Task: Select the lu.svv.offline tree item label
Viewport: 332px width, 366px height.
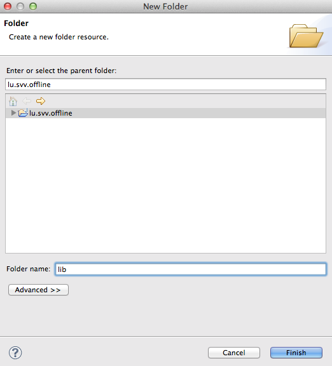Action: [x=51, y=113]
